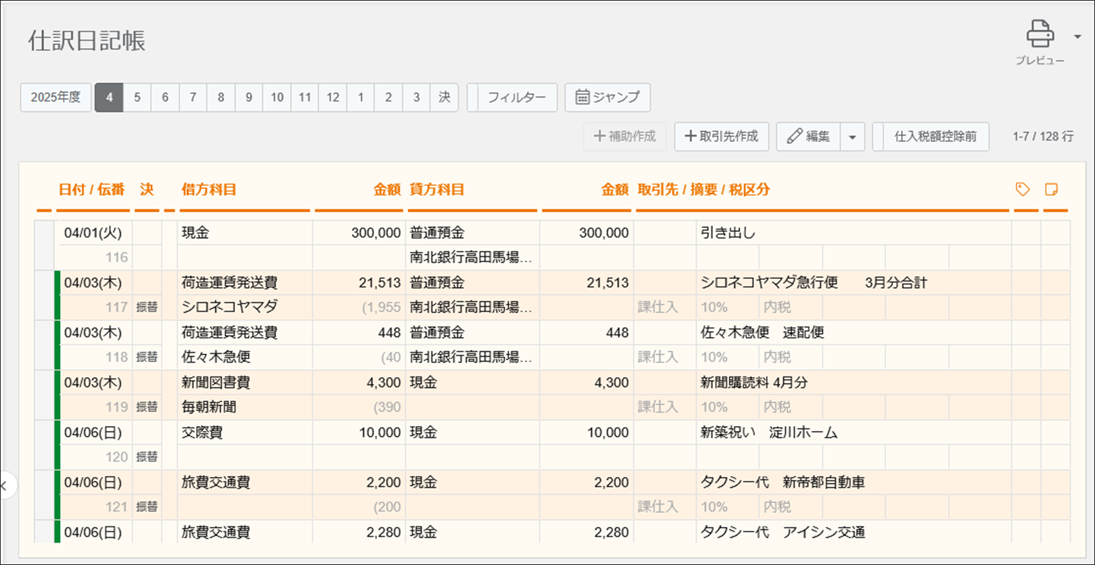Screen dimensions: 1095x565
Task: Expand the left side panel arrow
Action: (5, 485)
